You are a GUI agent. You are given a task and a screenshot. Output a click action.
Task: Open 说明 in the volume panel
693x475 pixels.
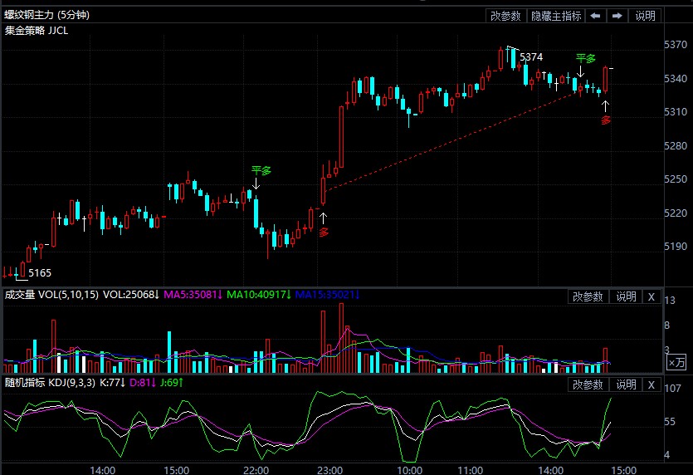(x=626, y=296)
